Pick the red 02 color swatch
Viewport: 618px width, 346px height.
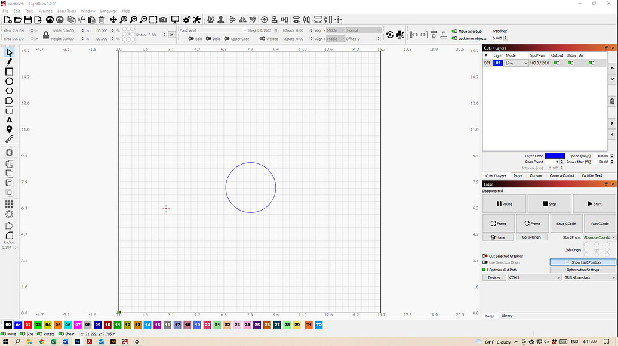coord(28,325)
